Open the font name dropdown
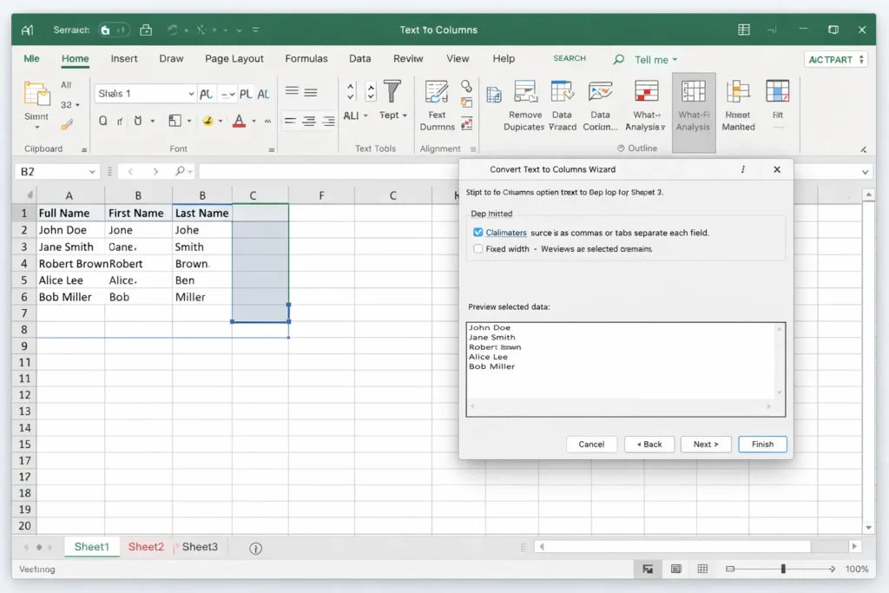This screenshot has width=889, height=593. 191,94
